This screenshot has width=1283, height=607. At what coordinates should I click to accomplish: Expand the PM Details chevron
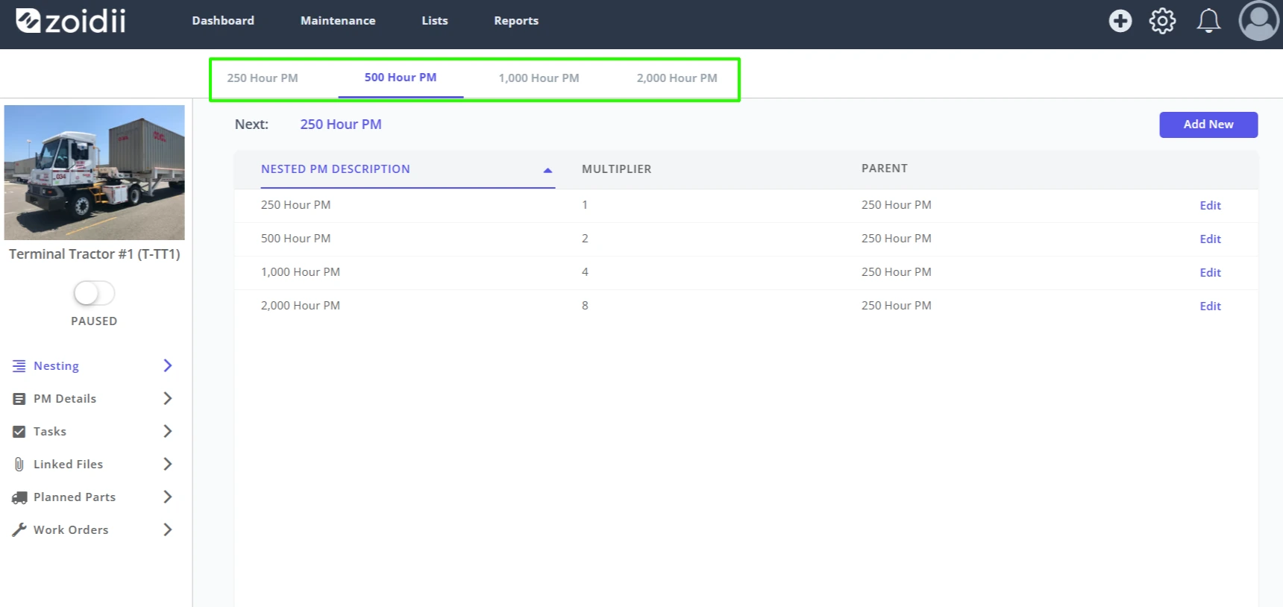pos(168,398)
